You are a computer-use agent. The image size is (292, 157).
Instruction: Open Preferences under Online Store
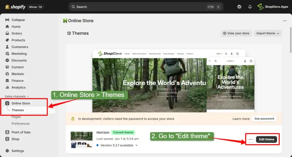(21, 124)
